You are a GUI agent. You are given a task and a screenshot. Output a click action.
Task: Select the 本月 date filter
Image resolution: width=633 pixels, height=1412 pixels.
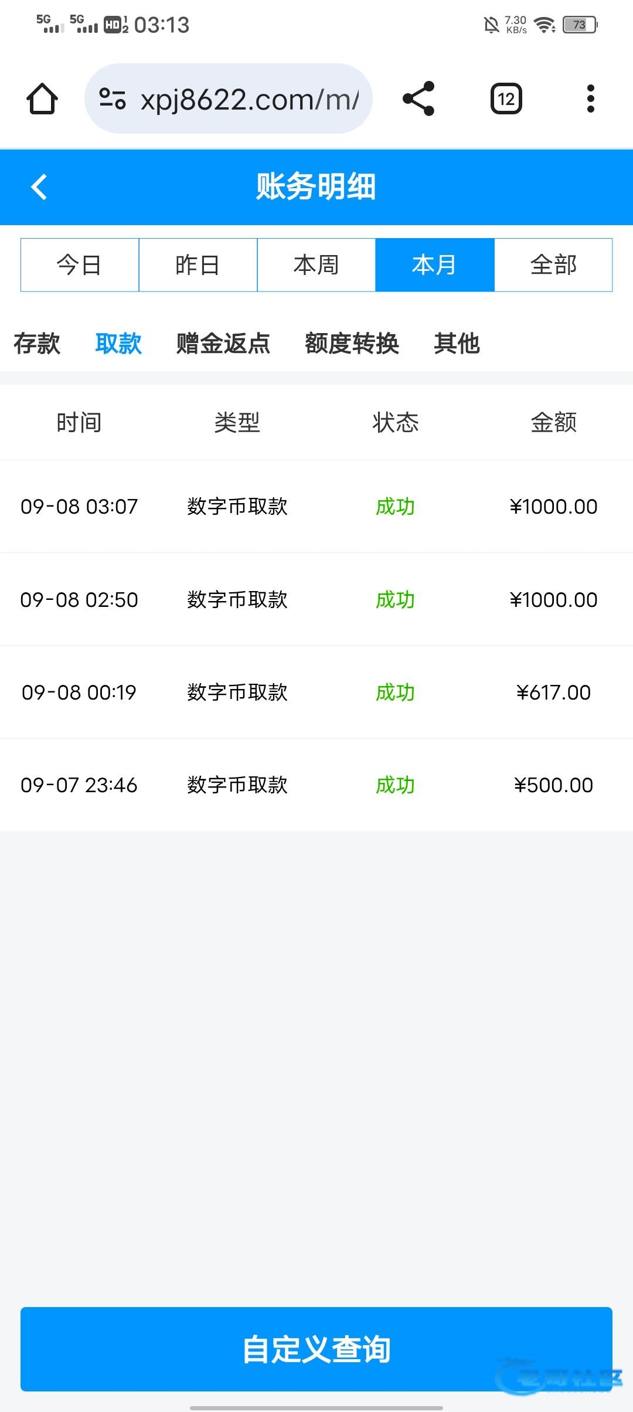[x=435, y=265]
